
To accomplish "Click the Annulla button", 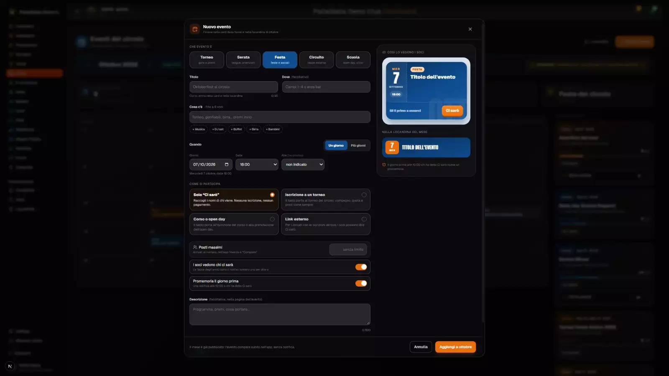I will (x=421, y=347).
